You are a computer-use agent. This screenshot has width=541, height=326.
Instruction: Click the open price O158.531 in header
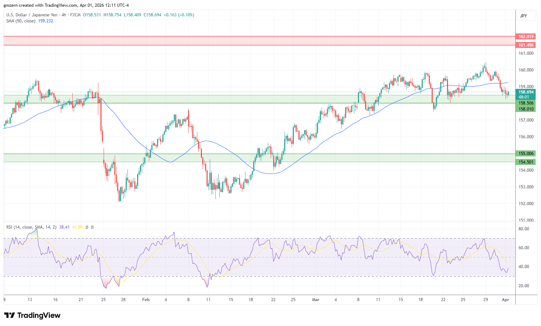point(92,15)
